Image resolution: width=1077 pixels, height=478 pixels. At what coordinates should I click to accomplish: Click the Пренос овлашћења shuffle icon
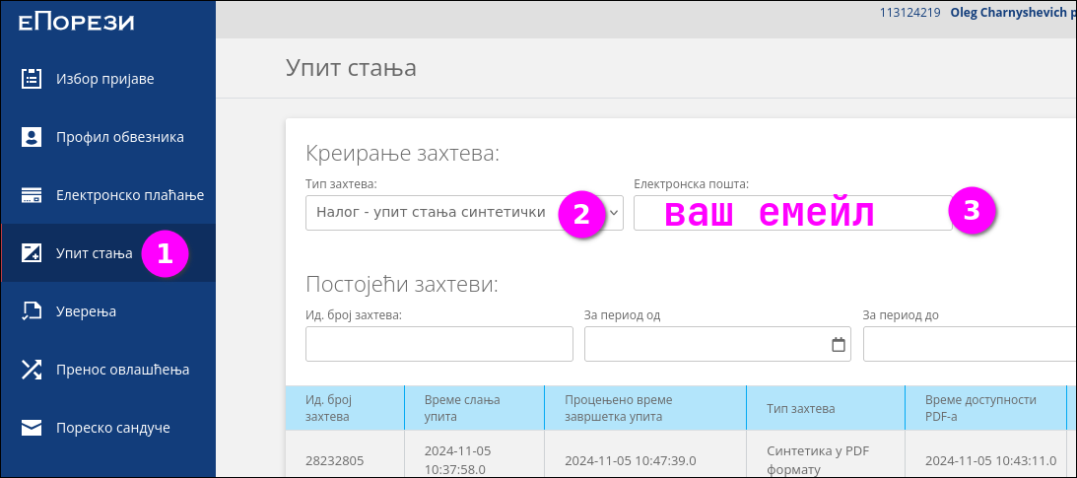tap(32, 370)
